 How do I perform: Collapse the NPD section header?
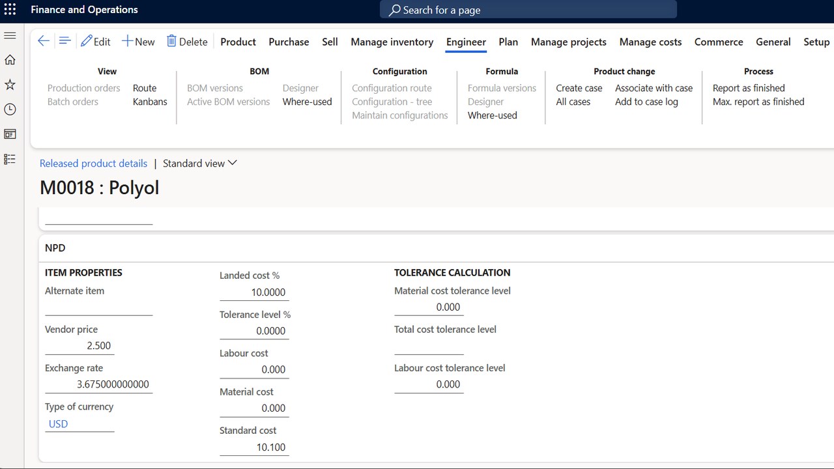(55, 248)
